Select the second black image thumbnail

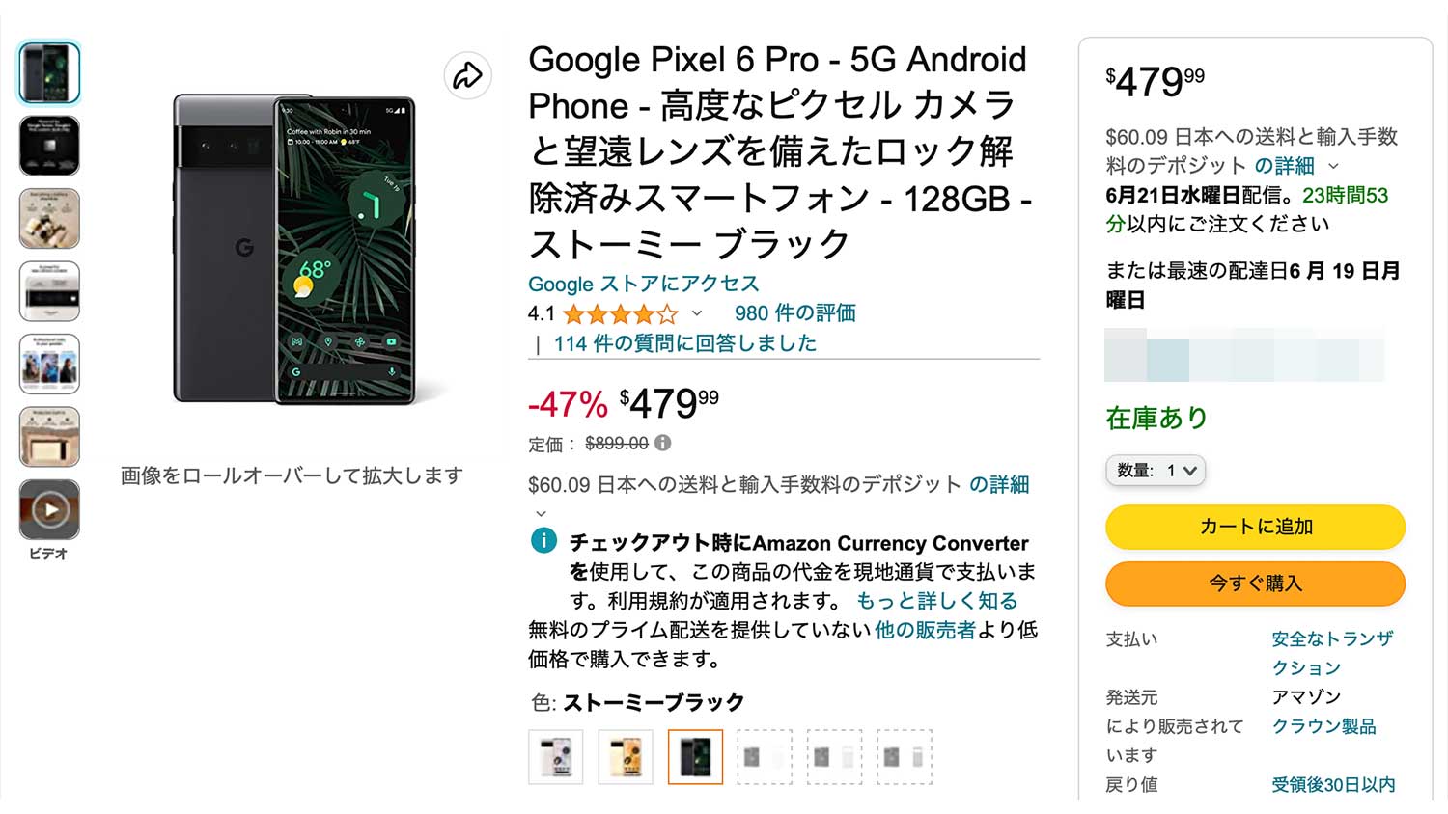pyautogui.click(x=49, y=146)
